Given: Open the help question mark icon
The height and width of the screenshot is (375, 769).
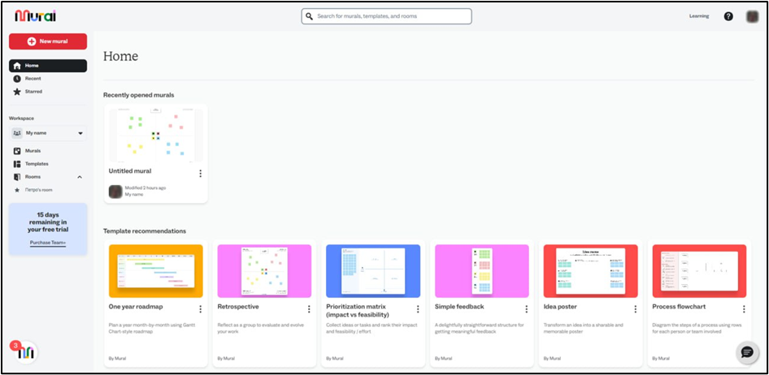Looking at the screenshot, I should point(728,16).
